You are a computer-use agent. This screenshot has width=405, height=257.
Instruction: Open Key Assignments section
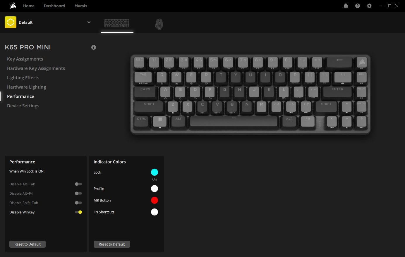(x=25, y=59)
